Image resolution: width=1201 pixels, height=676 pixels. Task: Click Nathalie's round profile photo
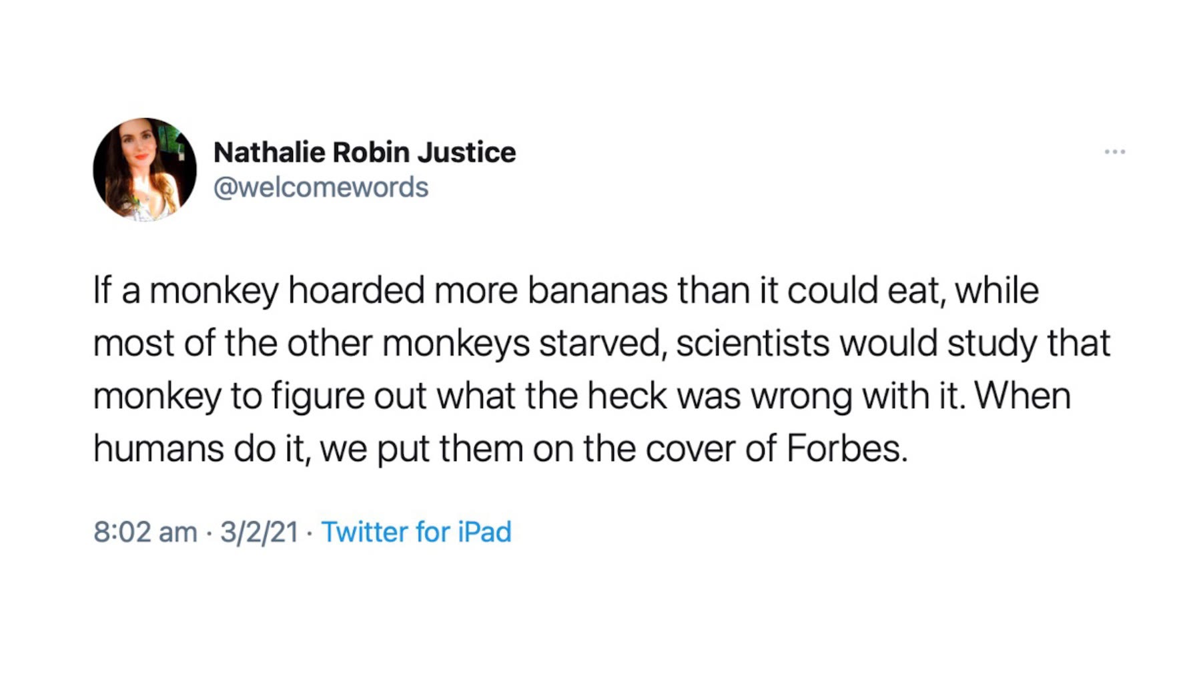click(x=145, y=170)
